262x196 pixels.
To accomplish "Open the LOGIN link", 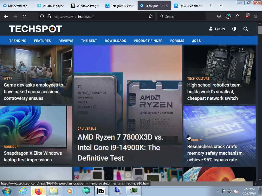I will [x=217, y=29].
